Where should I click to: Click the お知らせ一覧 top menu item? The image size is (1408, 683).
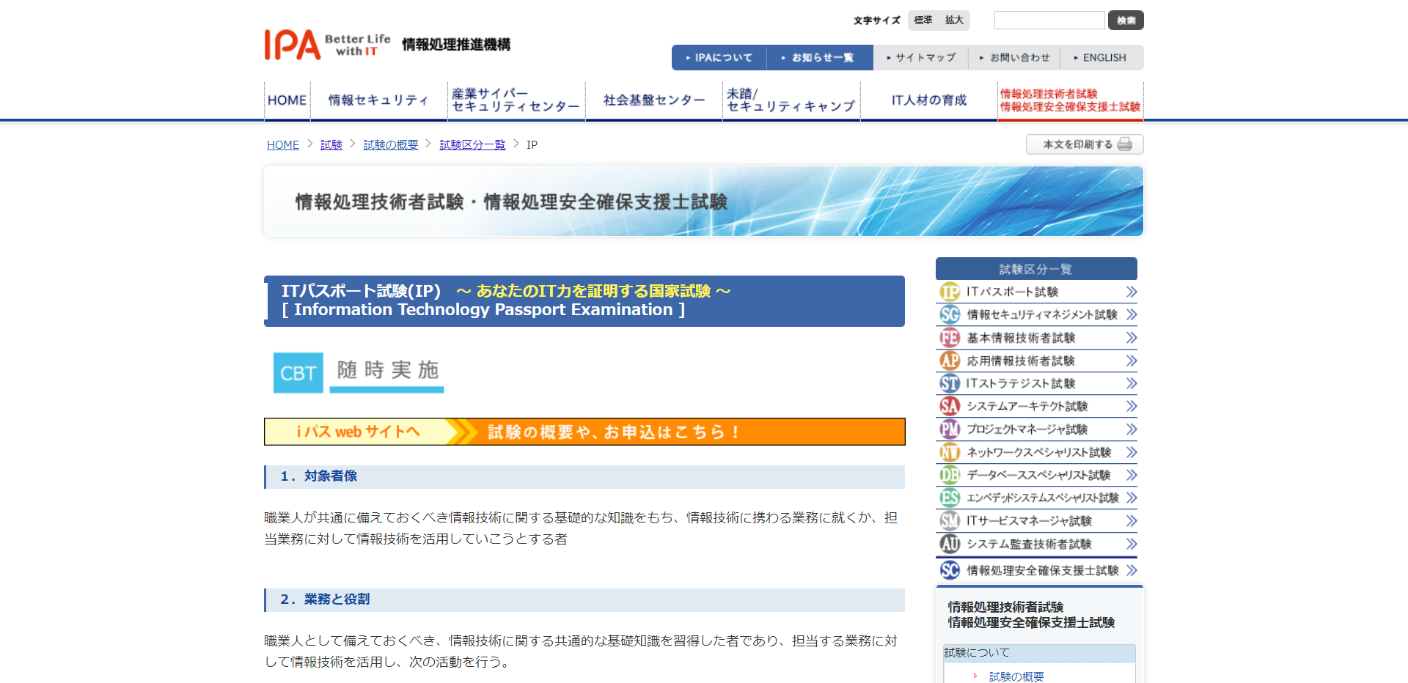click(x=820, y=58)
